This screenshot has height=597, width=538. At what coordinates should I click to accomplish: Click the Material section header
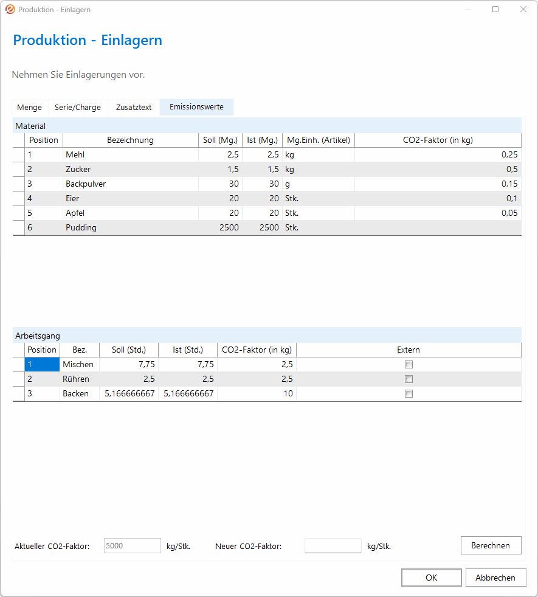coord(267,126)
